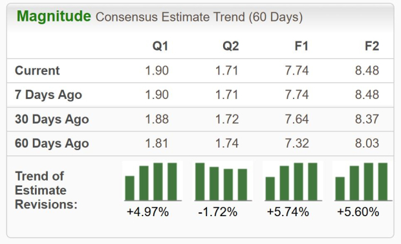The image size is (401, 244).
Task: Click the 7.32 value in F1 column
Action: (x=297, y=144)
